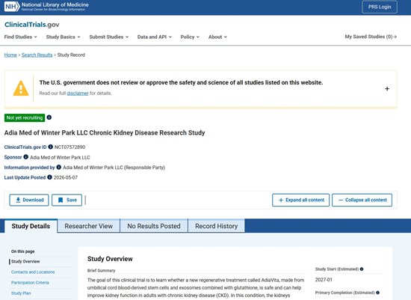Open the Data and API dropdown
This screenshot has height=300, width=411.
[155, 37]
